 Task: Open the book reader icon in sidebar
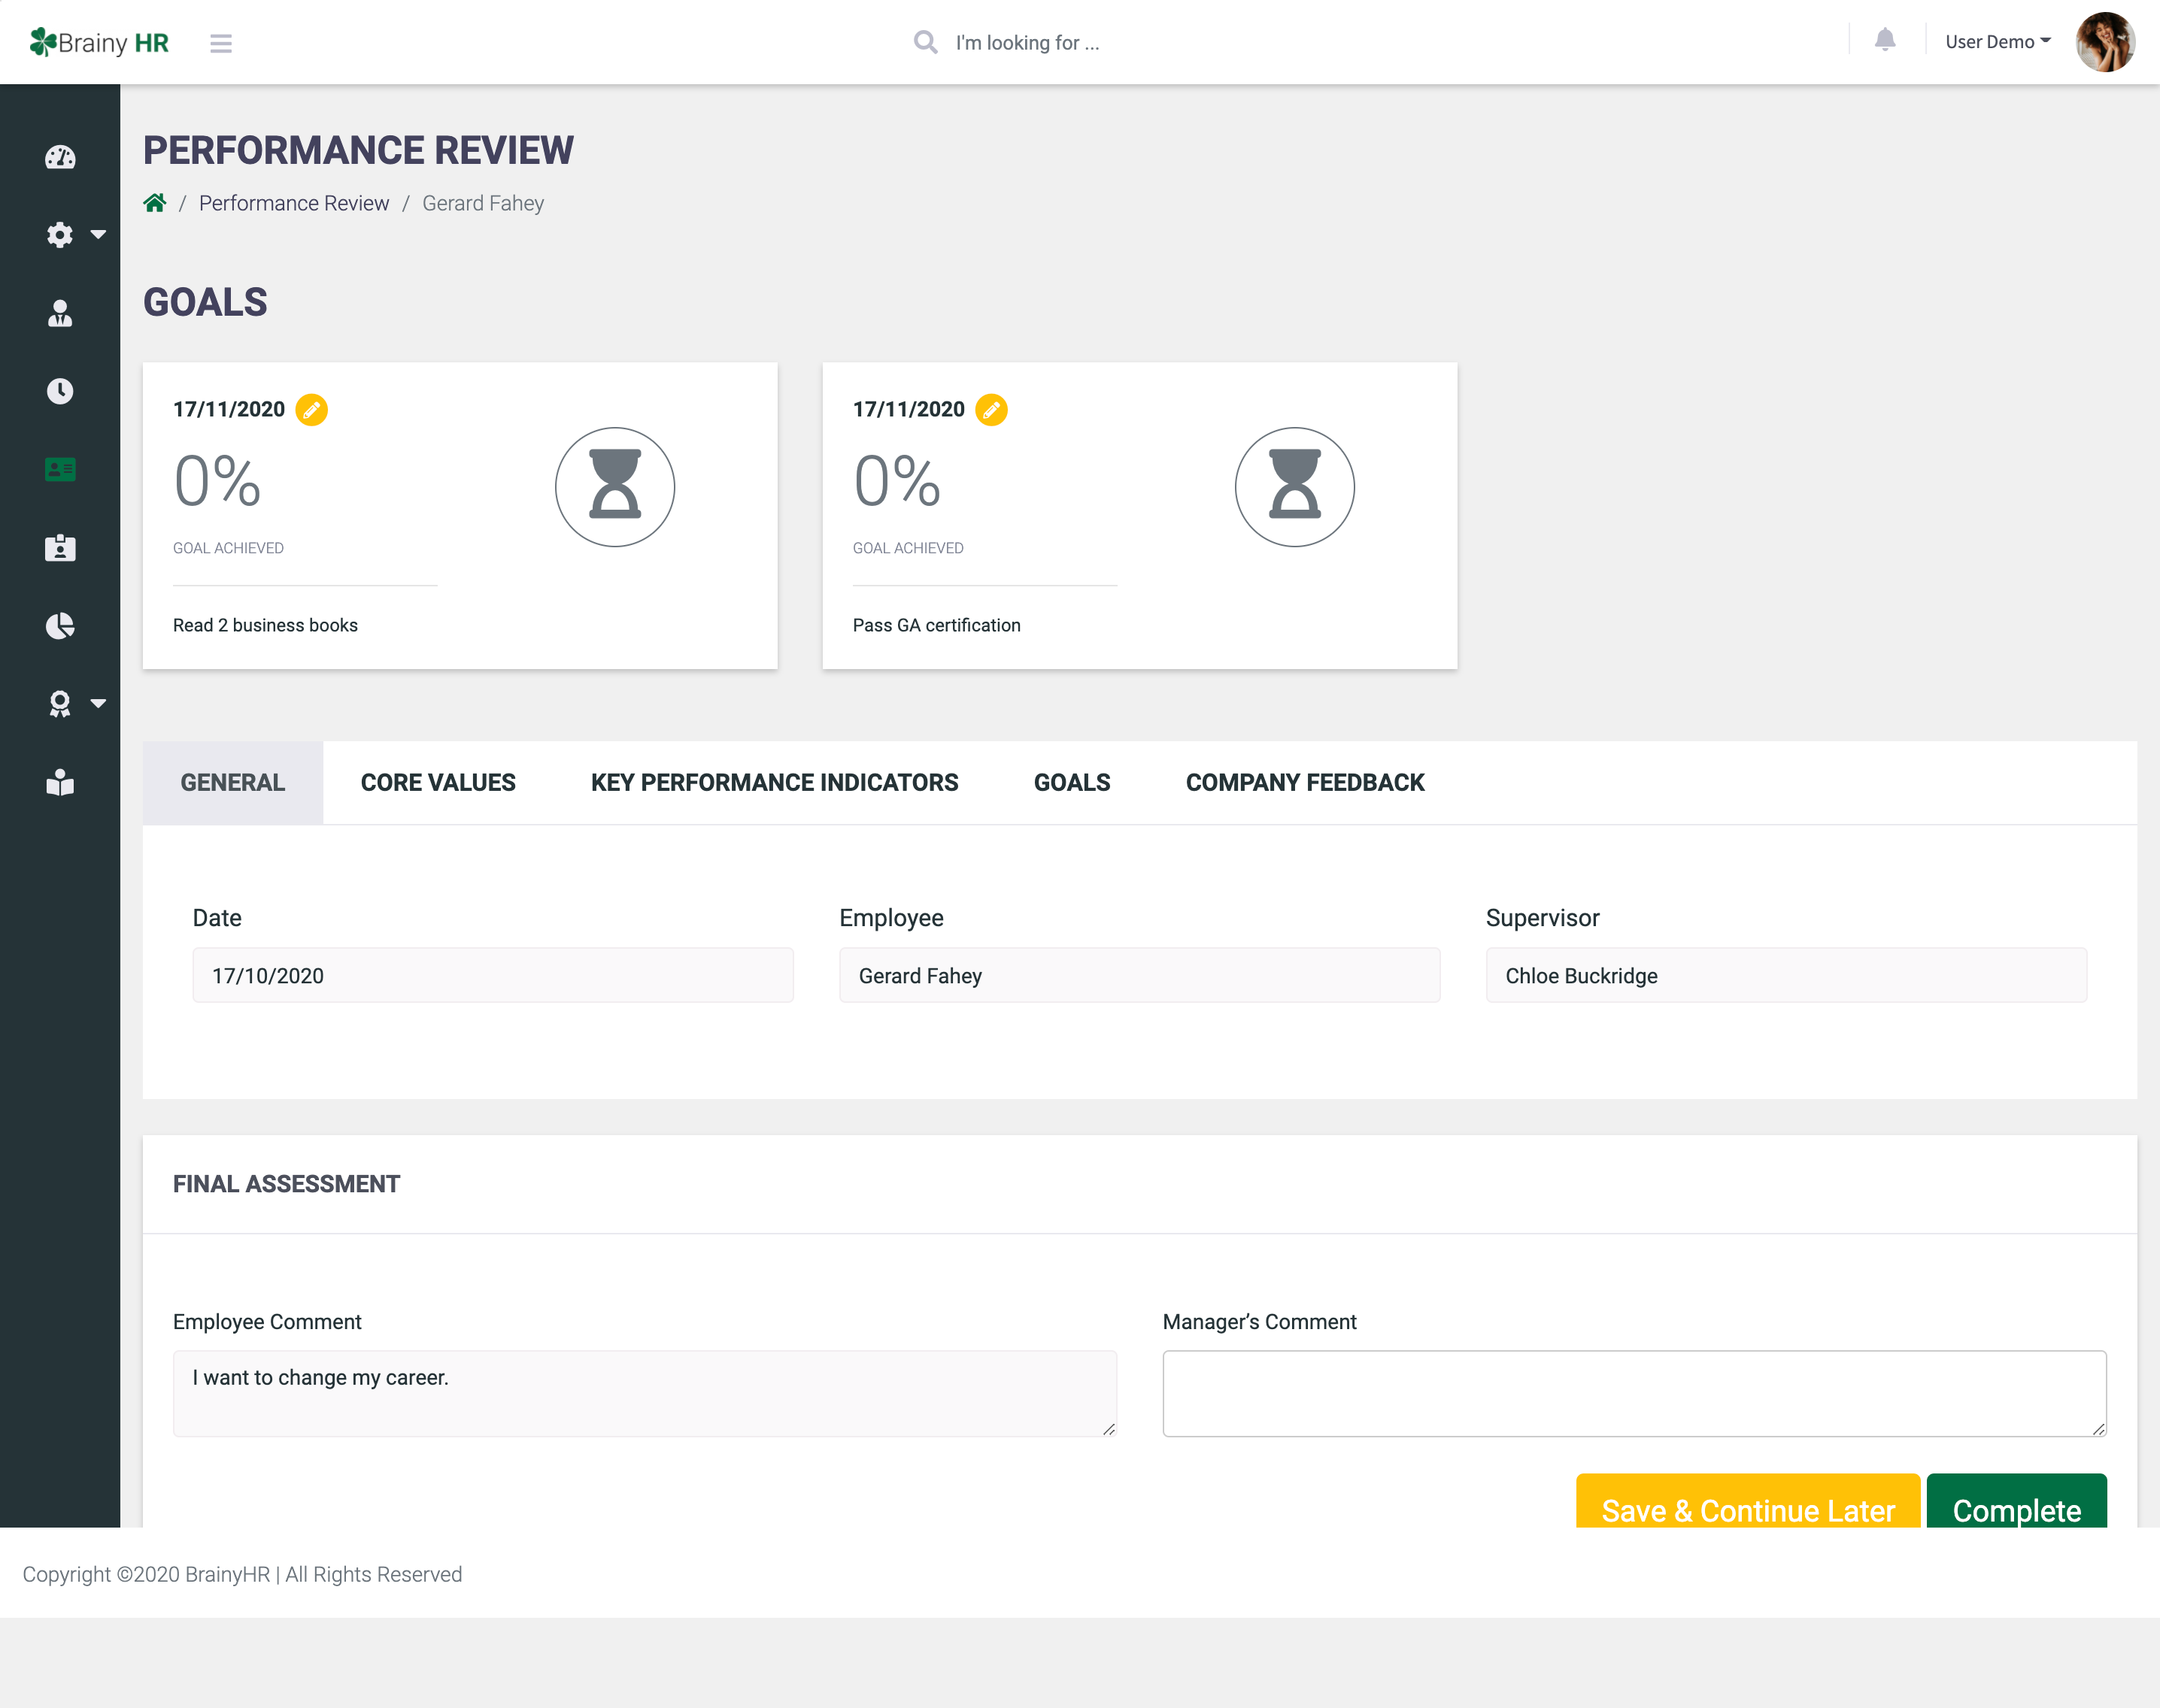click(x=60, y=782)
